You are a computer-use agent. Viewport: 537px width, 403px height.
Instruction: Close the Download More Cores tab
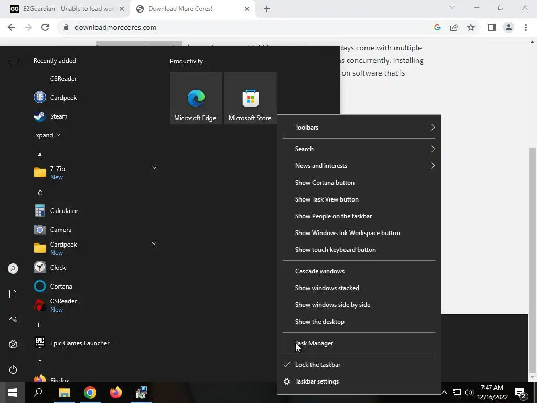[247, 9]
